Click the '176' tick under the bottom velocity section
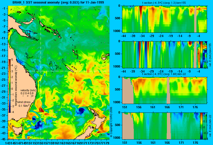 pos(195,143)
